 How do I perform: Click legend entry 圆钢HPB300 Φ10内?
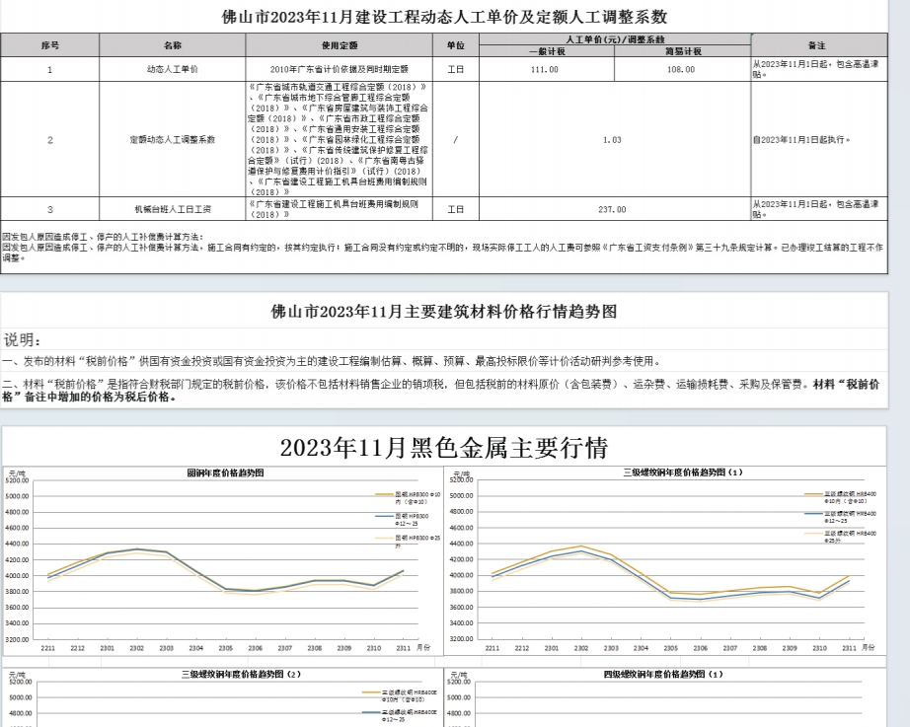point(409,498)
